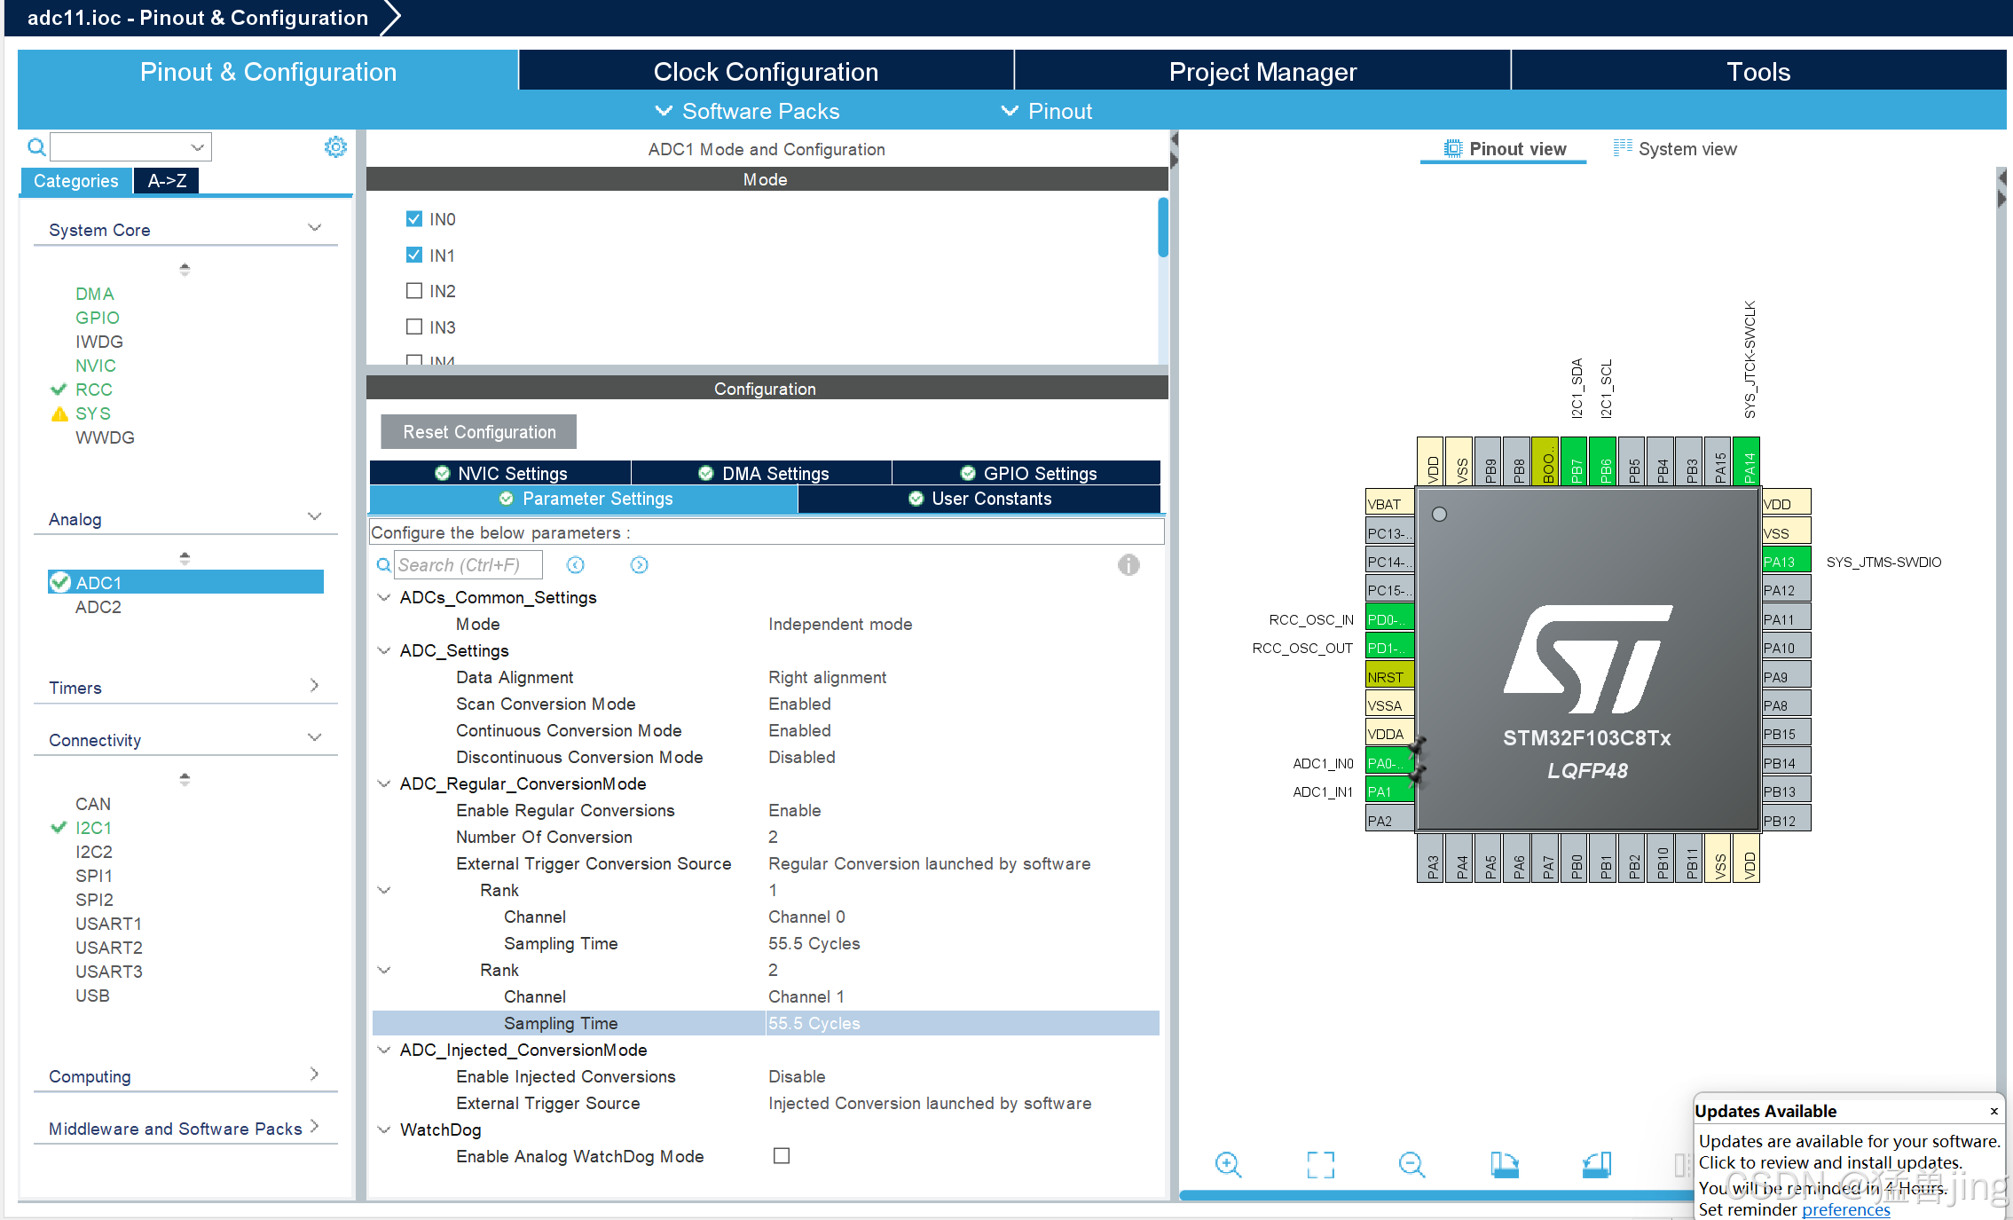Viewport: 2013px width, 1220px height.
Task: Collapse the ADC_Regular_ConversionMode section
Action: pyautogui.click(x=384, y=783)
